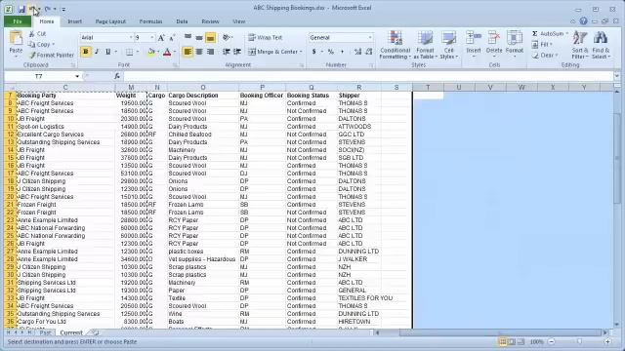Image resolution: width=625 pixels, height=351 pixels.
Task: Toggle Italic formatting
Action: 97,52
